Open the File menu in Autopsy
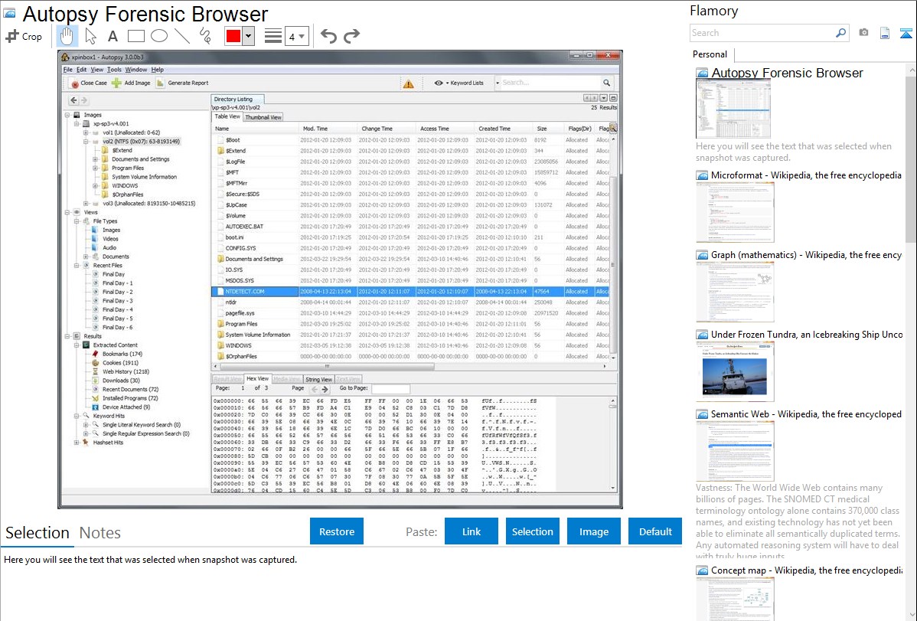The image size is (917, 621). coord(68,70)
